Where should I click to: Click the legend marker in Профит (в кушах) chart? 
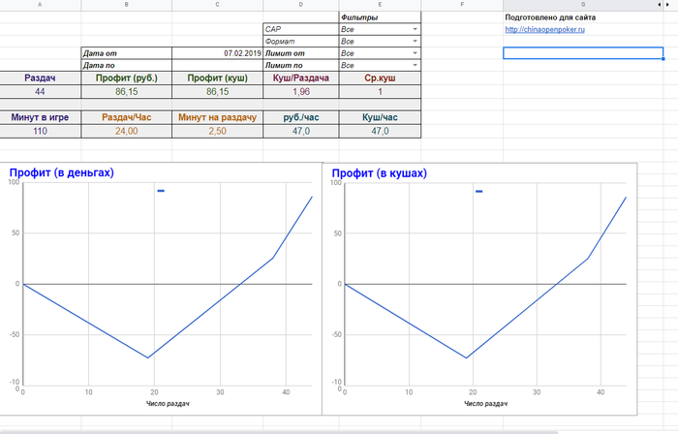tap(479, 192)
